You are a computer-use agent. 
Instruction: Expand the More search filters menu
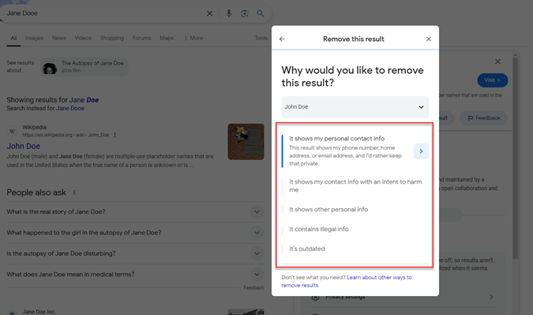(193, 38)
